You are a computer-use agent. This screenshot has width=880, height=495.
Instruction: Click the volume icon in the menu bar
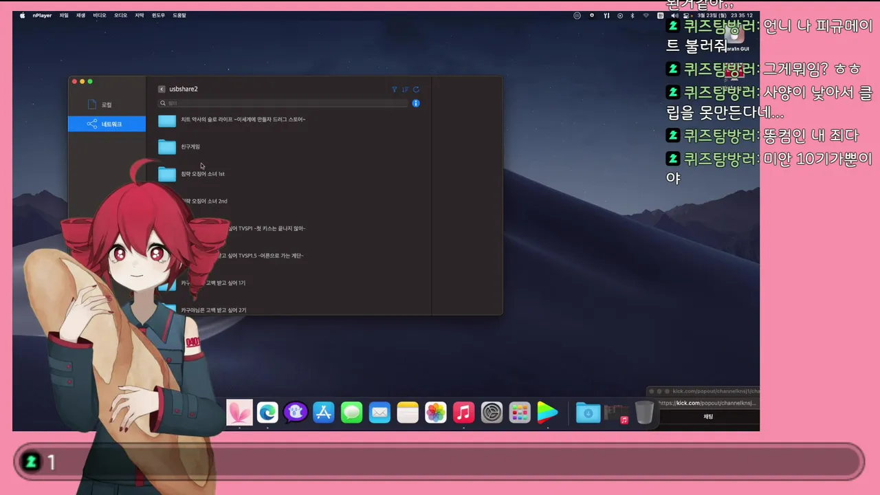[675, 15]
